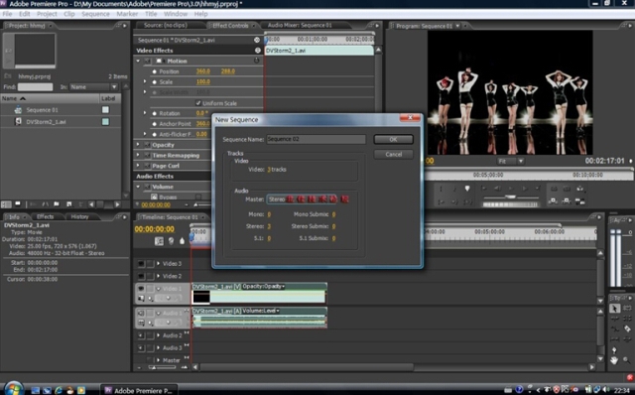The width and height of the screenshot is (635, 395).
Task: Click Set In Point in Program monitor
Action: [441, 189]
